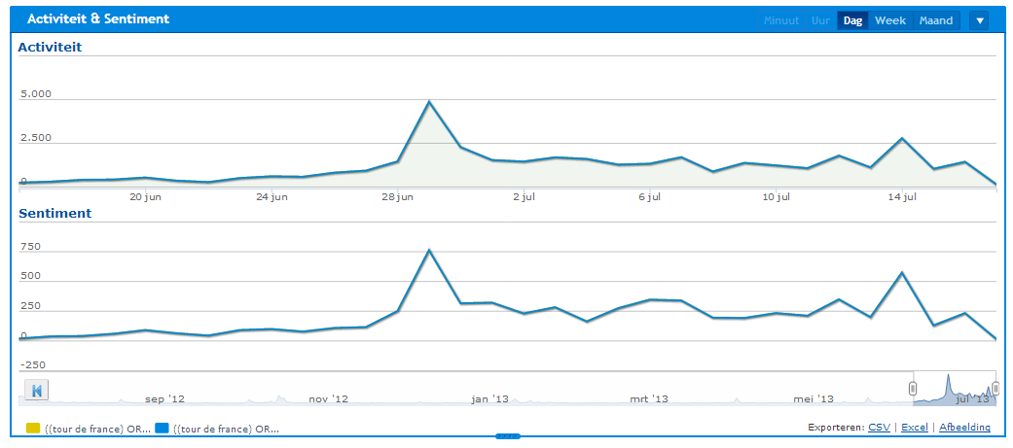The image size is (1013, 448).
Task: Toggle the blue tour de france series
Action: 162,429
